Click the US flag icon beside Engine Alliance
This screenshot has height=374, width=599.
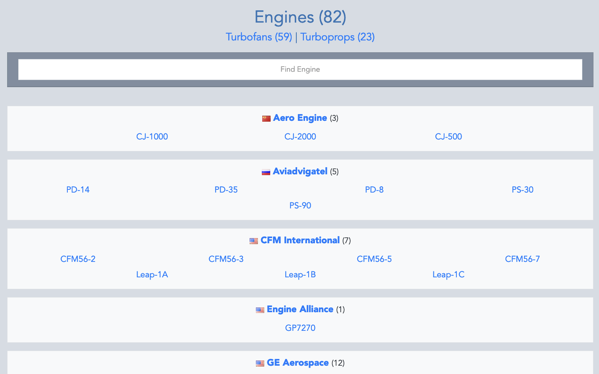(x=260, y=309)
